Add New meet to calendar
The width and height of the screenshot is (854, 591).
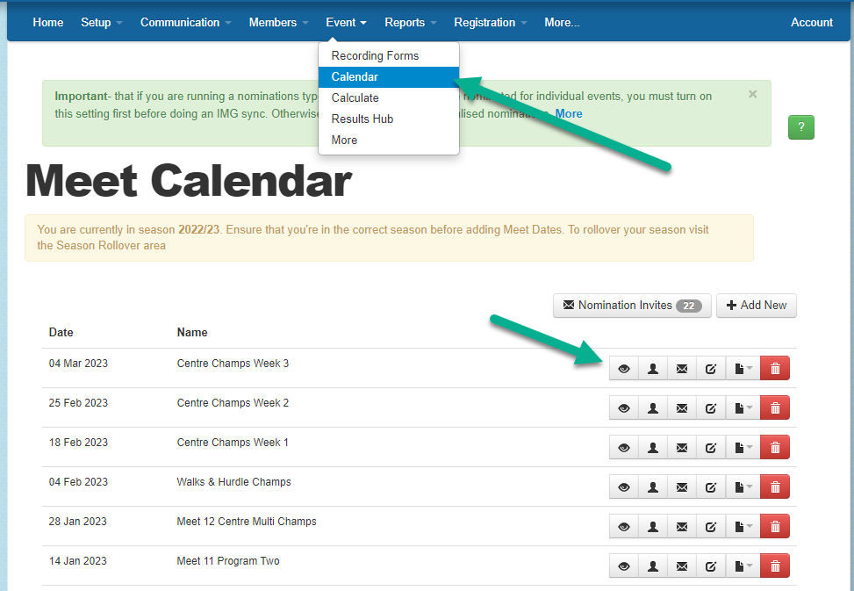pos(756,306)
